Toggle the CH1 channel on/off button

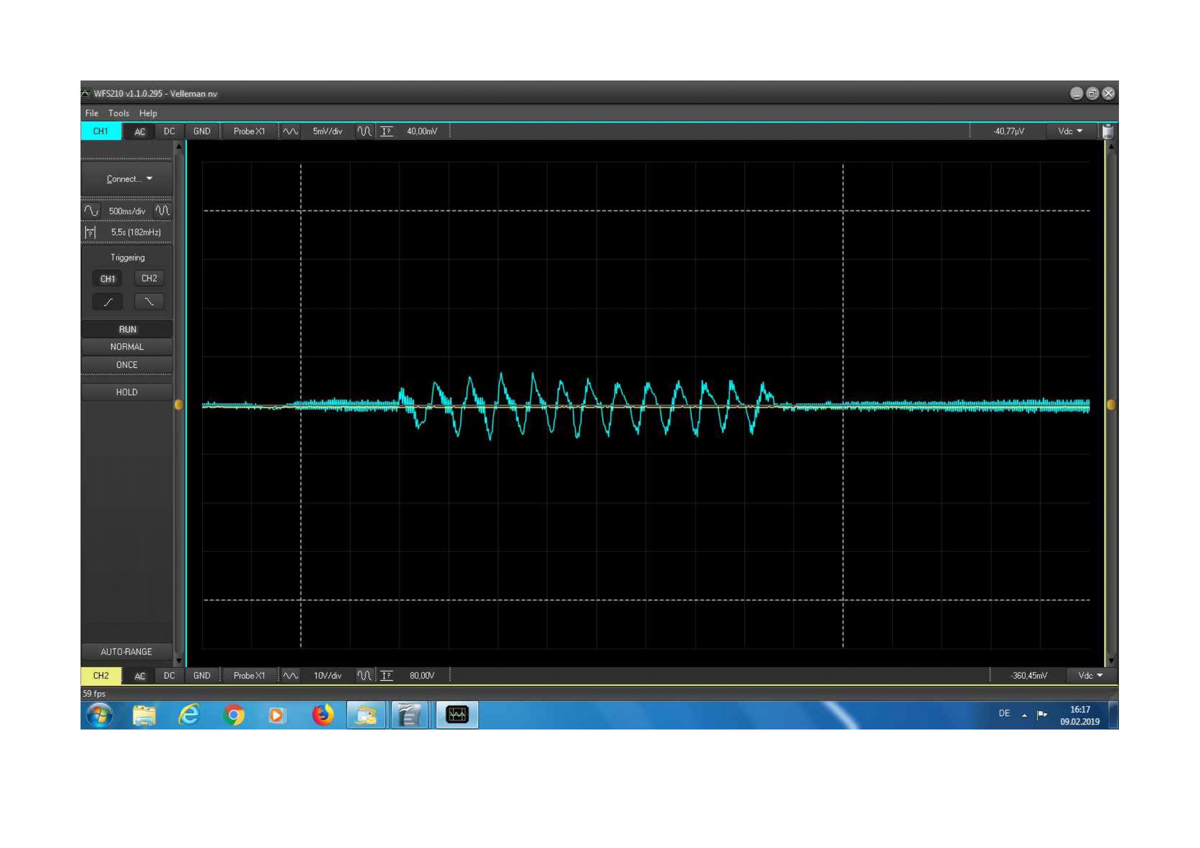tap(101, 131)
